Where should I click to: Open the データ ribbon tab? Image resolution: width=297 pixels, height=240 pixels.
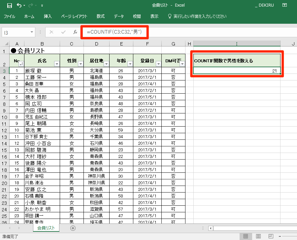[119, 16]
